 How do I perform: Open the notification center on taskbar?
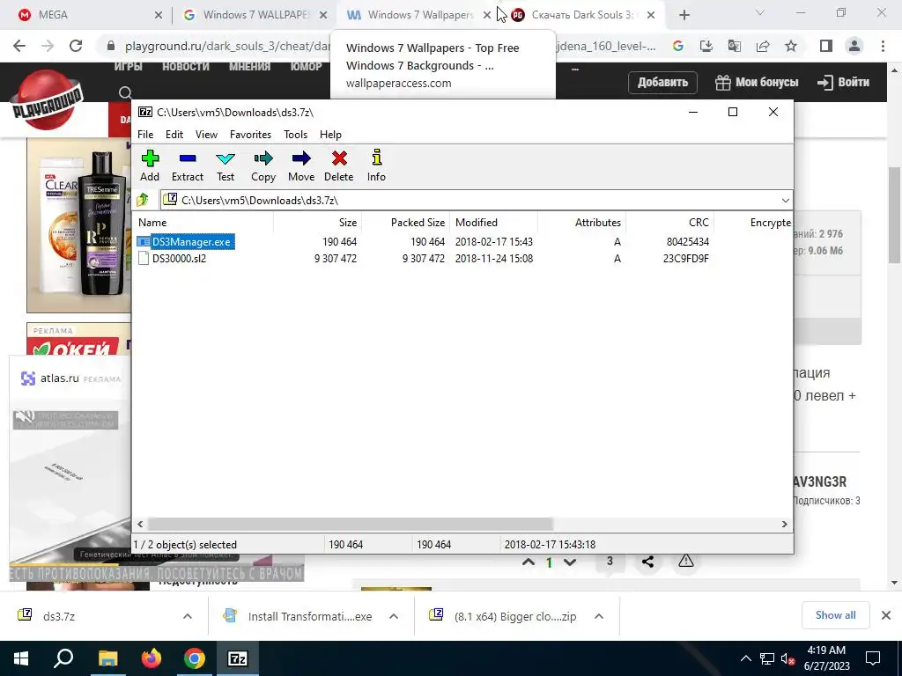point(873,658)
